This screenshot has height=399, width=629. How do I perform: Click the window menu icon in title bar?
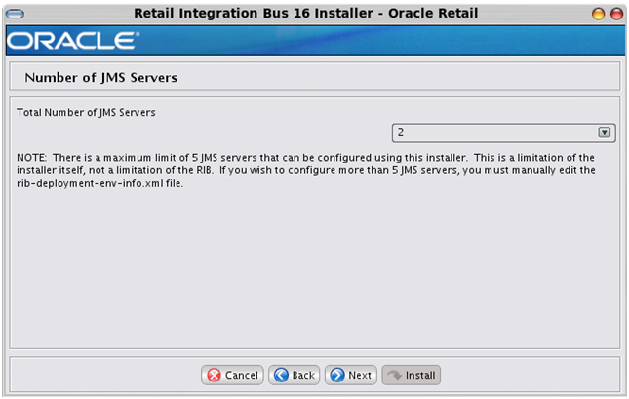[16, 14]
